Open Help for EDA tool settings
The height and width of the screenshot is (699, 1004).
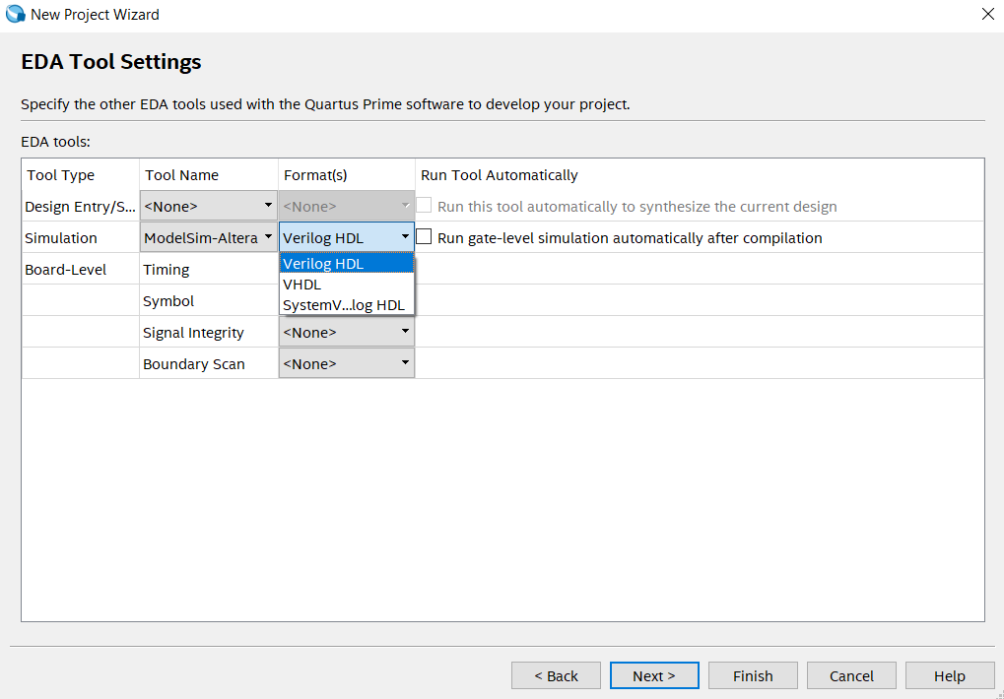pyautogui.click(x=950, y=676)
